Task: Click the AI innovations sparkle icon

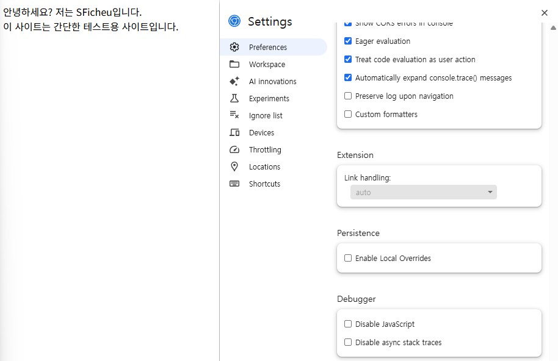Action: coord(234,81)
